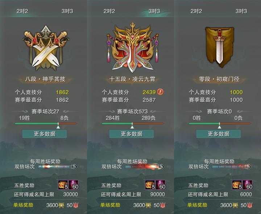Click the 十五段·凌云九霄 rank title banner
Viewport: 261px width, 214px height.
(132, 79)
